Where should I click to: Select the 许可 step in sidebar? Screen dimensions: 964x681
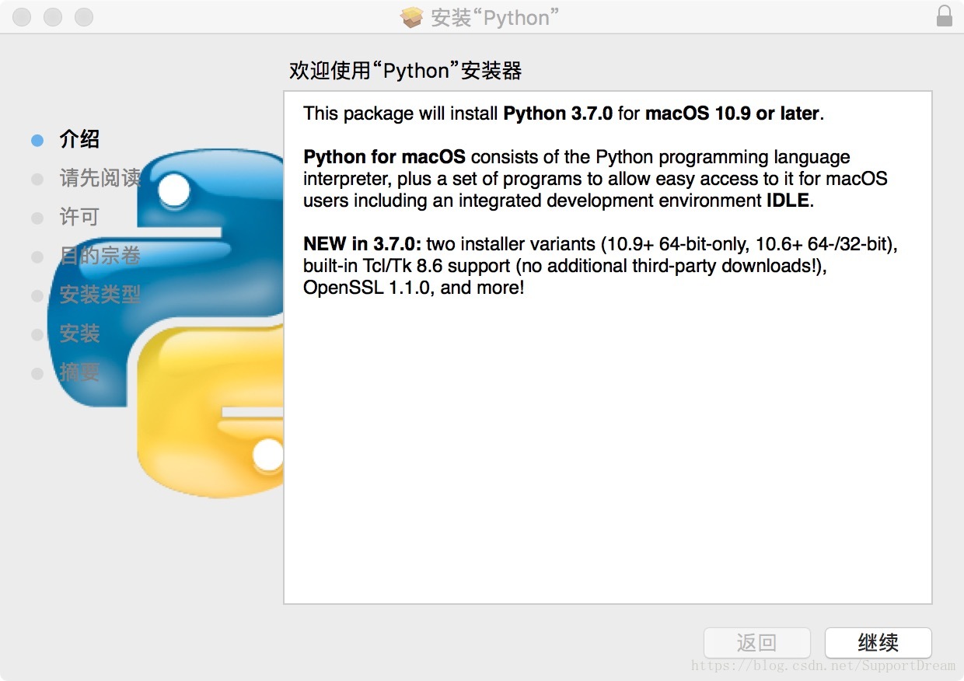pyautogui.click(x=79, y=217)
